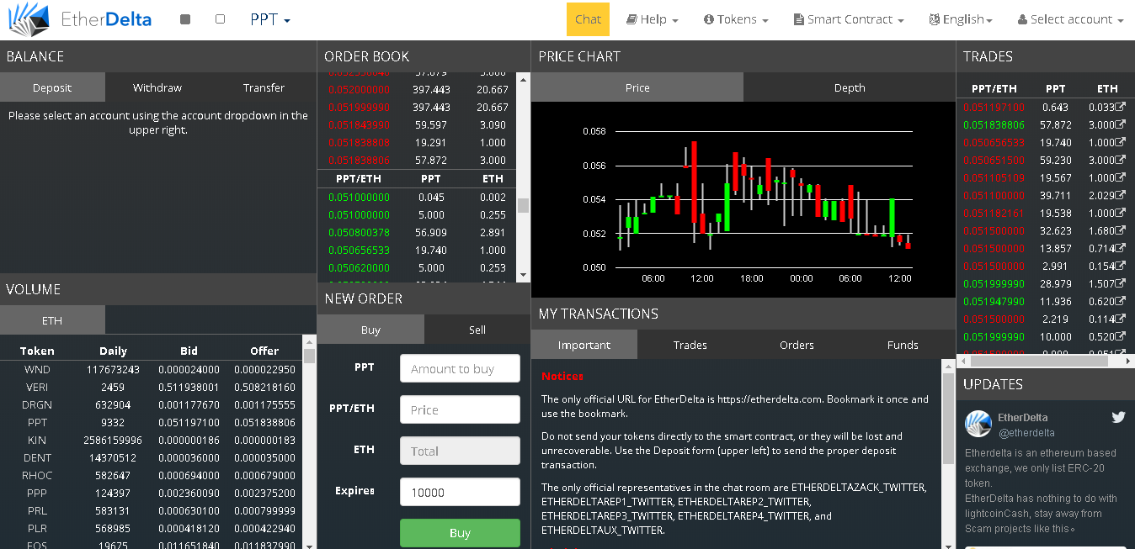Click the trades panel scroll-left arrow
Image resolution: width=1135 pixels, height=549 pixels.
point(962,361)
